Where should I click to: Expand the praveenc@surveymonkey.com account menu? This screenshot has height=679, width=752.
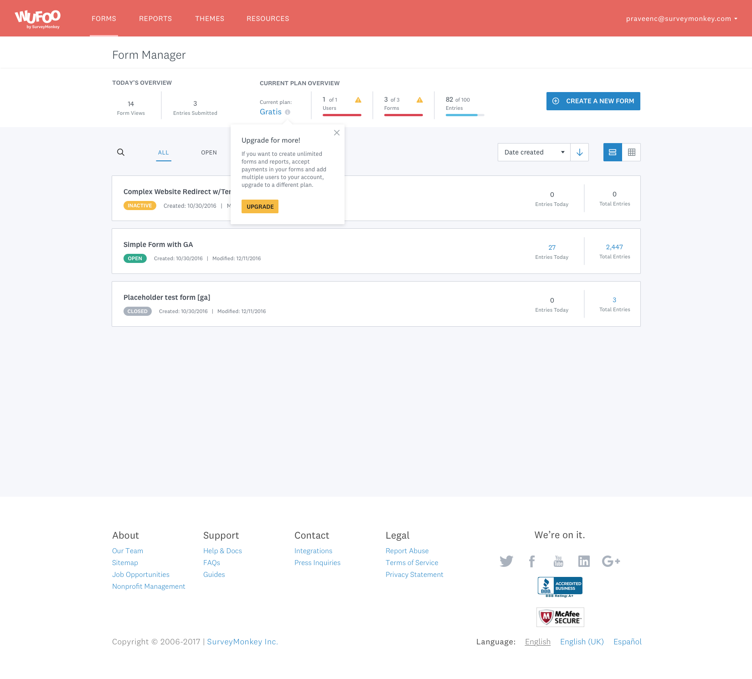click(681, 19)
